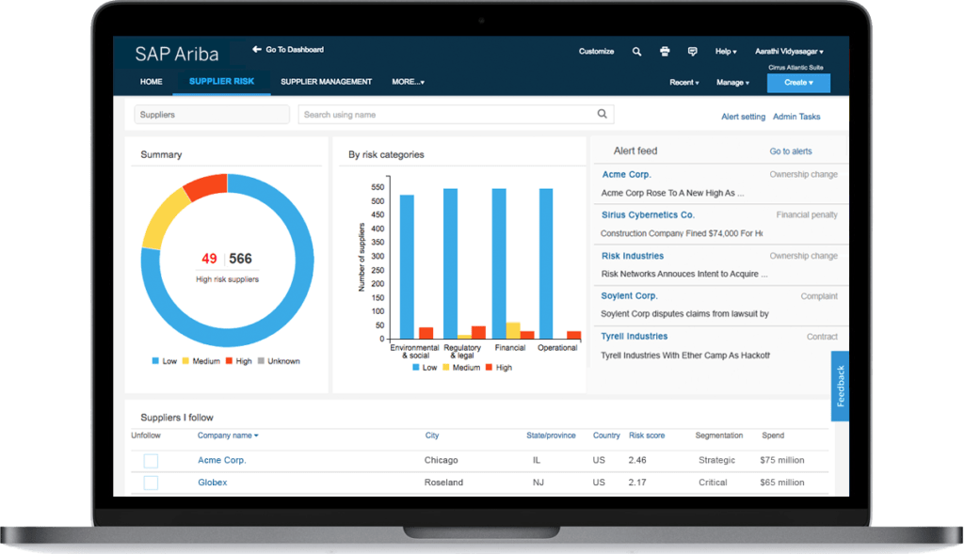Viewport: 964px width, 554px height.
Task: Tick the Unfollow checkbox for Acme Corp.
Action: coord(151,461)
